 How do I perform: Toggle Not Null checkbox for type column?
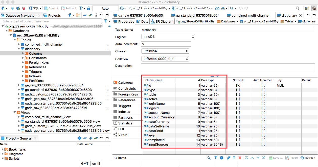[x=238, y=90]
